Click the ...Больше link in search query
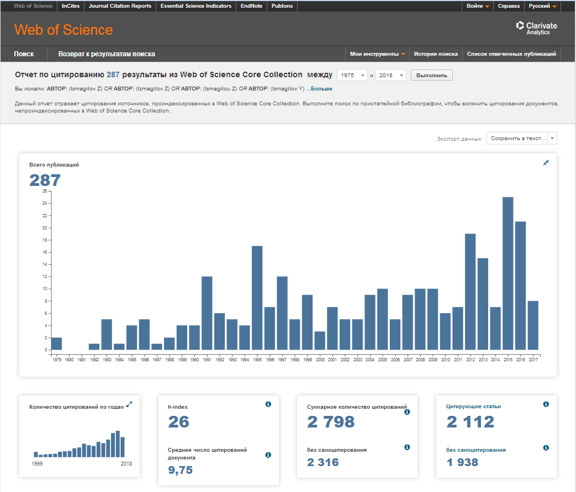 [x=319, y=89]
